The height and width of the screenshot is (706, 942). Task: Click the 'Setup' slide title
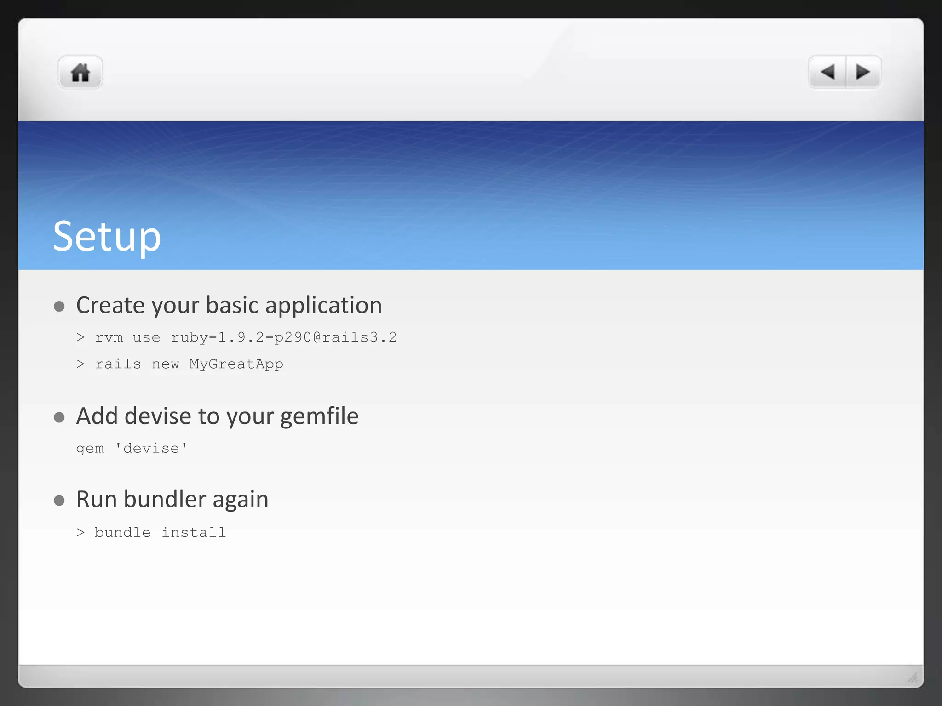point(107,236)
